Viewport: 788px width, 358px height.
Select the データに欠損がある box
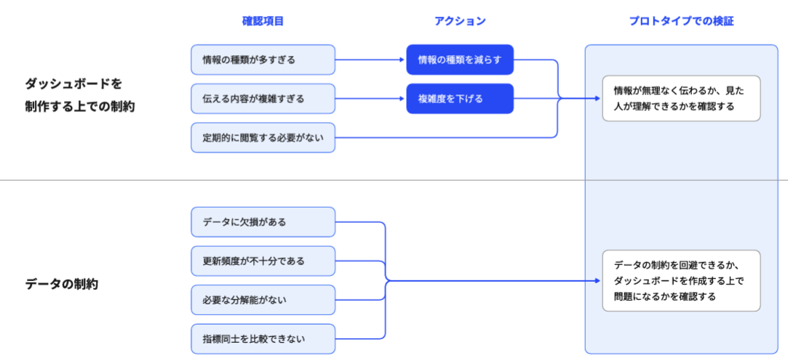263,222
